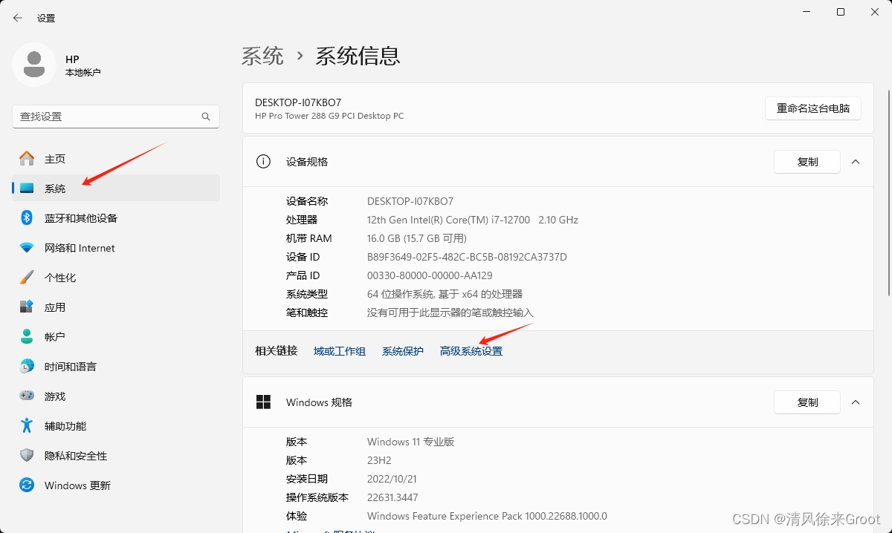
Task: Click the Windows Feature Experience Pack text
Action: [x=487, y=516]
